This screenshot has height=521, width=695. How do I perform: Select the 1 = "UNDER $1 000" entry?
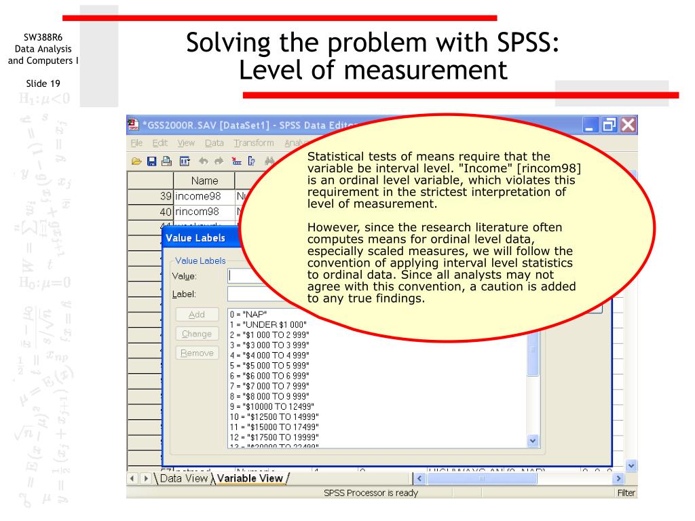[x=268, y=325]
